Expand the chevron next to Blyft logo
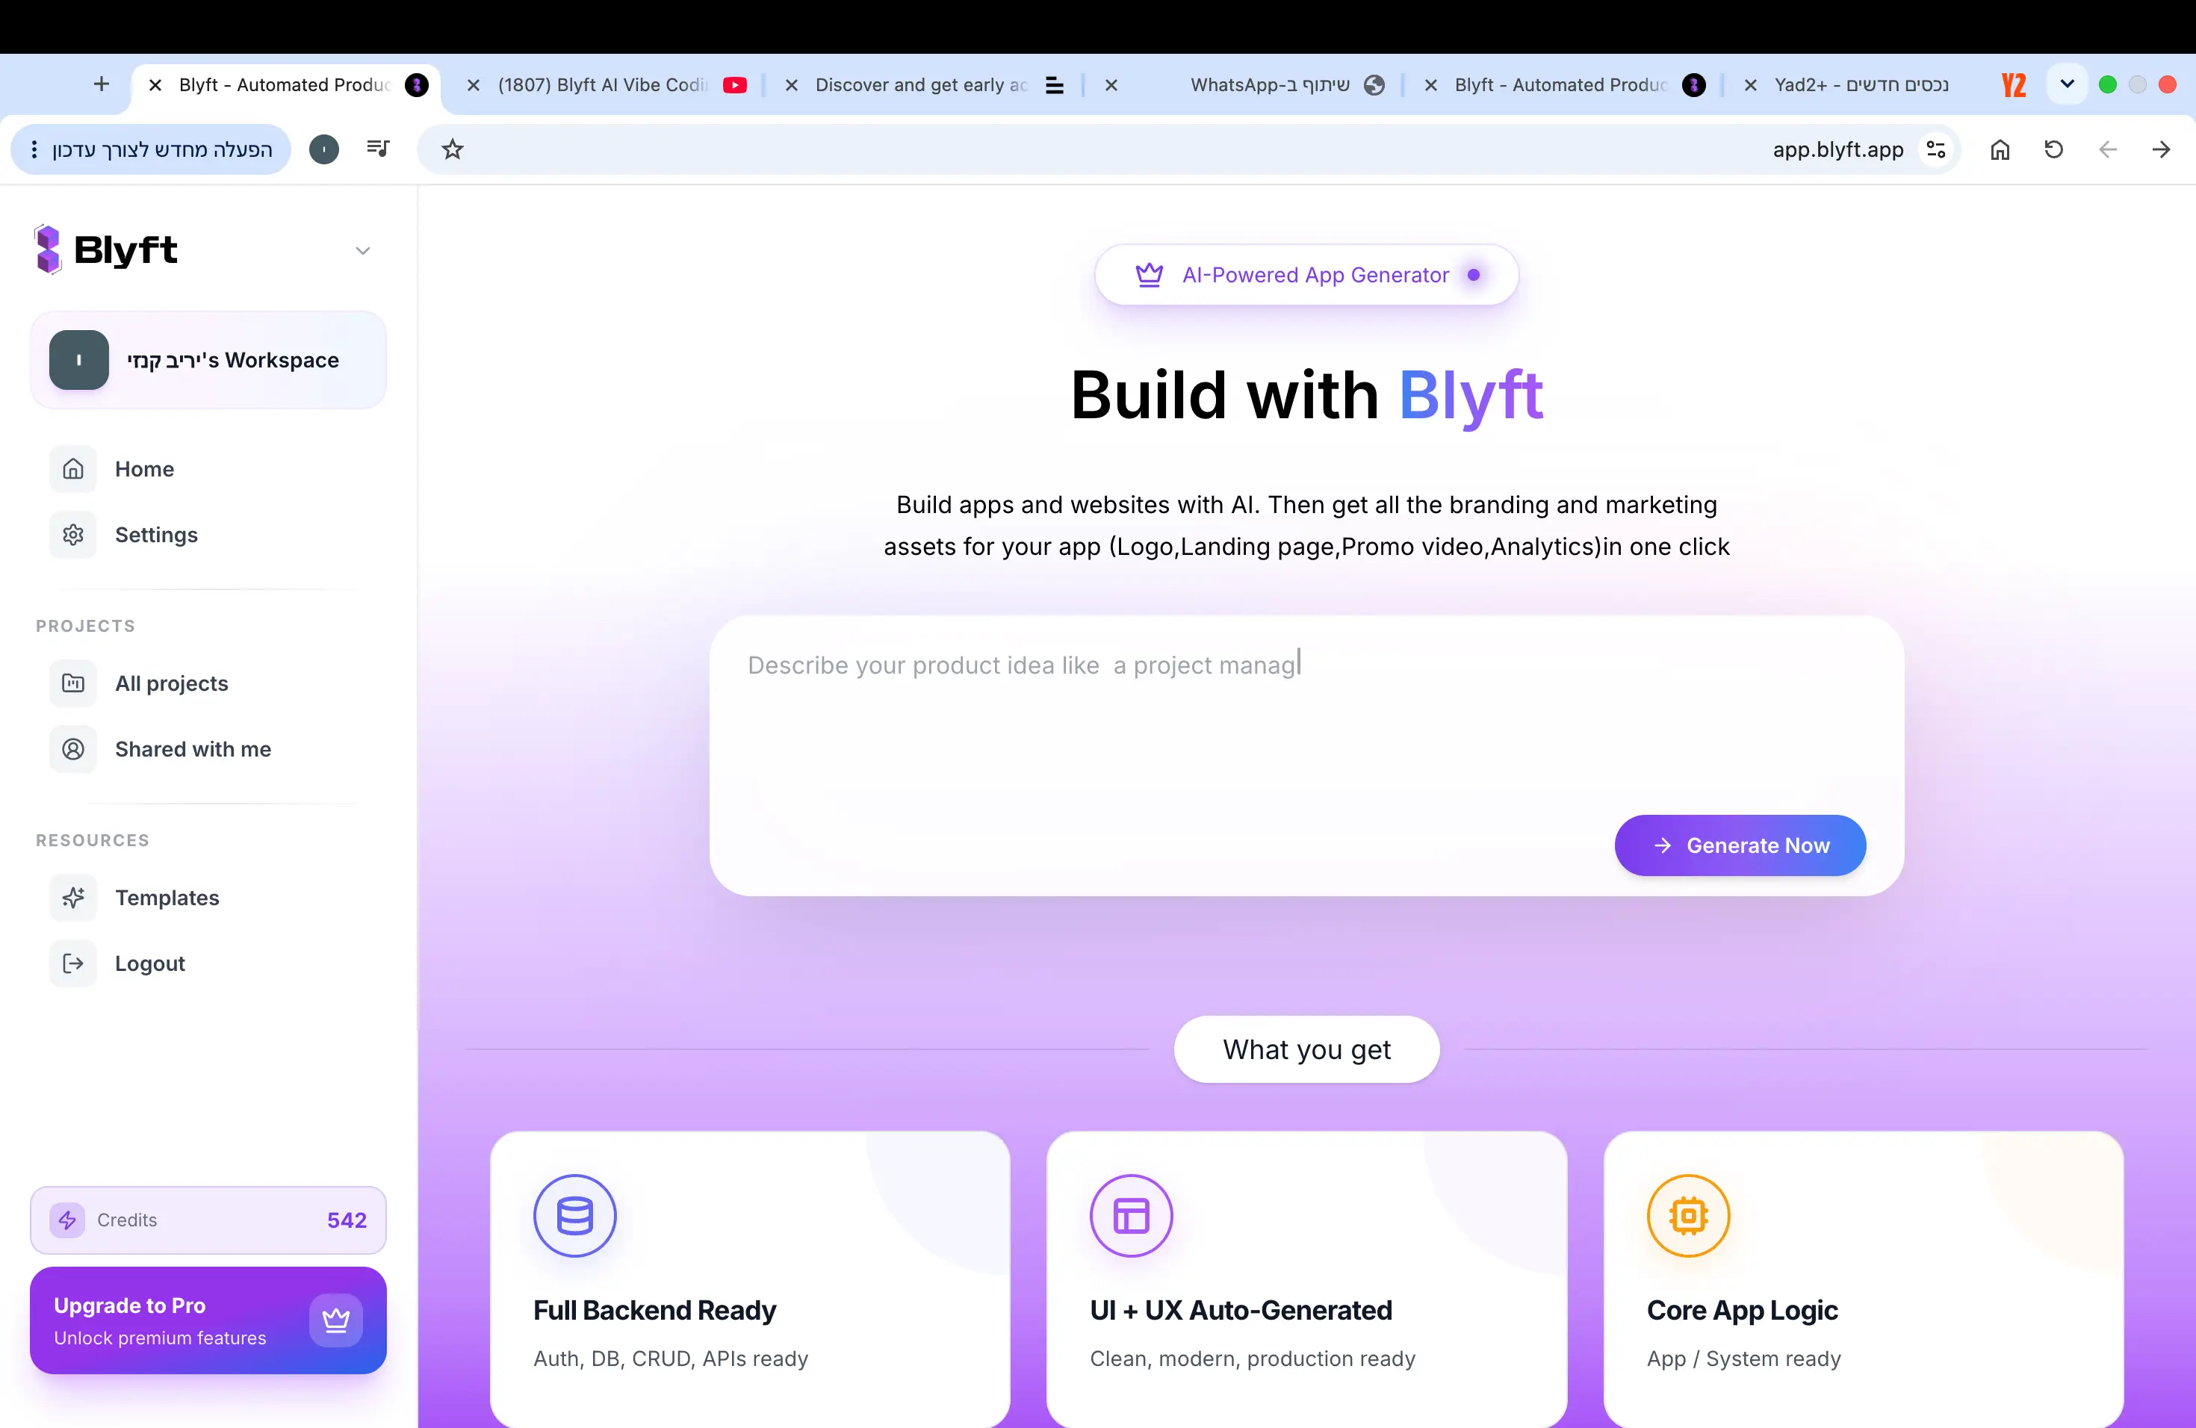Screen dimensions: 2196x1428 point(362,251)
